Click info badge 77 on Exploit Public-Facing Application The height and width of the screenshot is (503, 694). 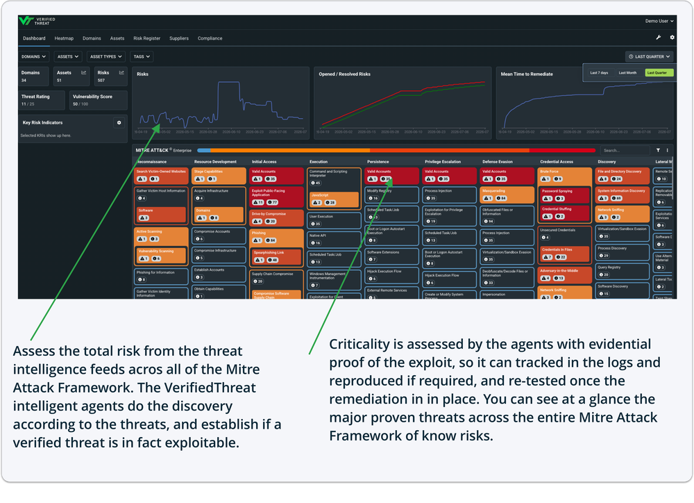272,203
